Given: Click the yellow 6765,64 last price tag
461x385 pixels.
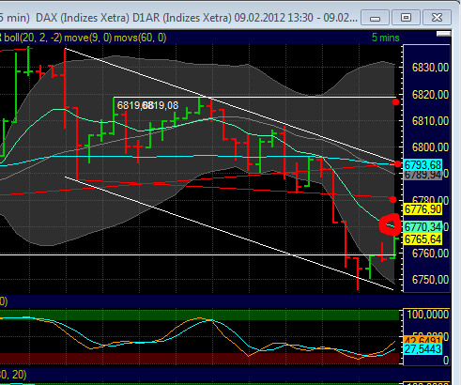Looking at the screenshot, I should [423, 239].
